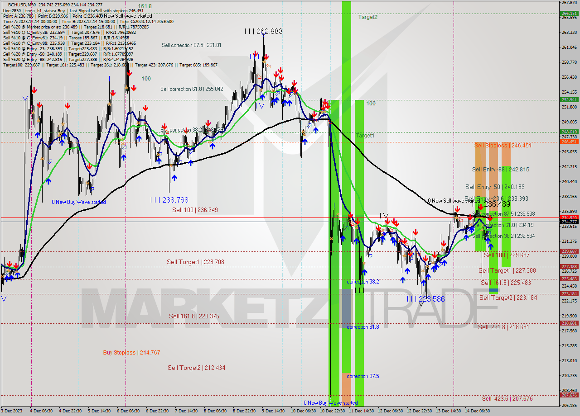Select 'Sell correction 38.2 | 232.584' label
This screenshot has width=580, height=416.
pos(503,236)
